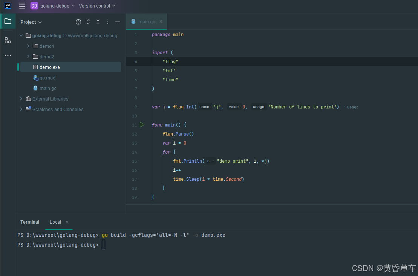Collapse the golang-debug root folder

[x=21, y=36]
